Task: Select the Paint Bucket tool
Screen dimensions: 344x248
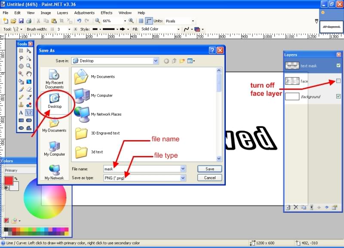Action: click(21, 81)
